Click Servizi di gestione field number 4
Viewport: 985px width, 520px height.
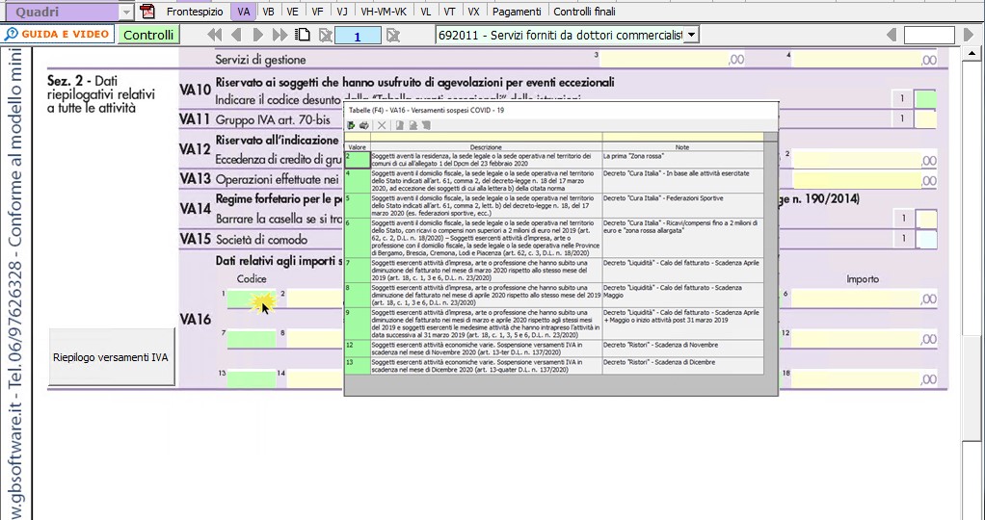pos(865,59)
